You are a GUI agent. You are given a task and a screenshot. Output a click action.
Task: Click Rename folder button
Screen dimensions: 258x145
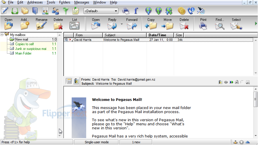[42, 24]
